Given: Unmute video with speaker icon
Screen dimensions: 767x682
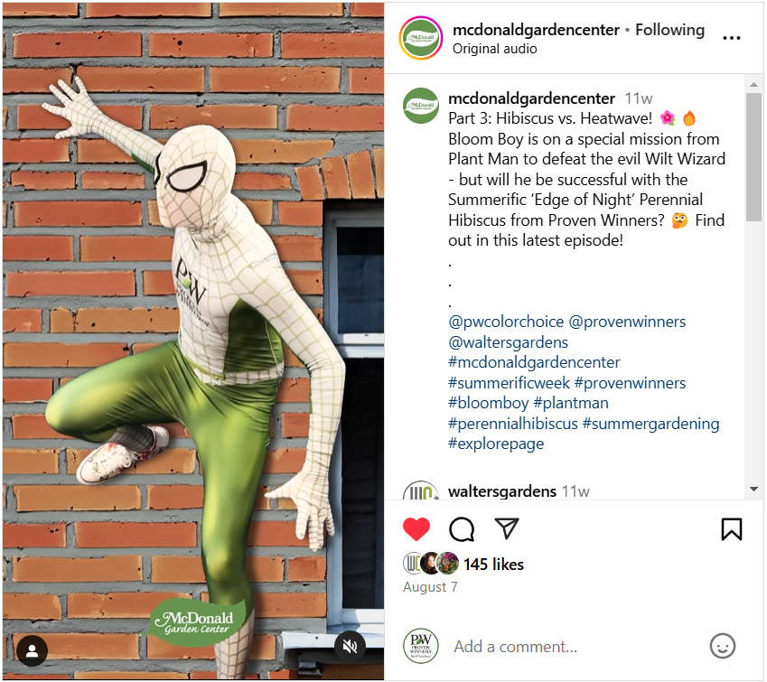Looking at the screenshot, I should [350, 647].
